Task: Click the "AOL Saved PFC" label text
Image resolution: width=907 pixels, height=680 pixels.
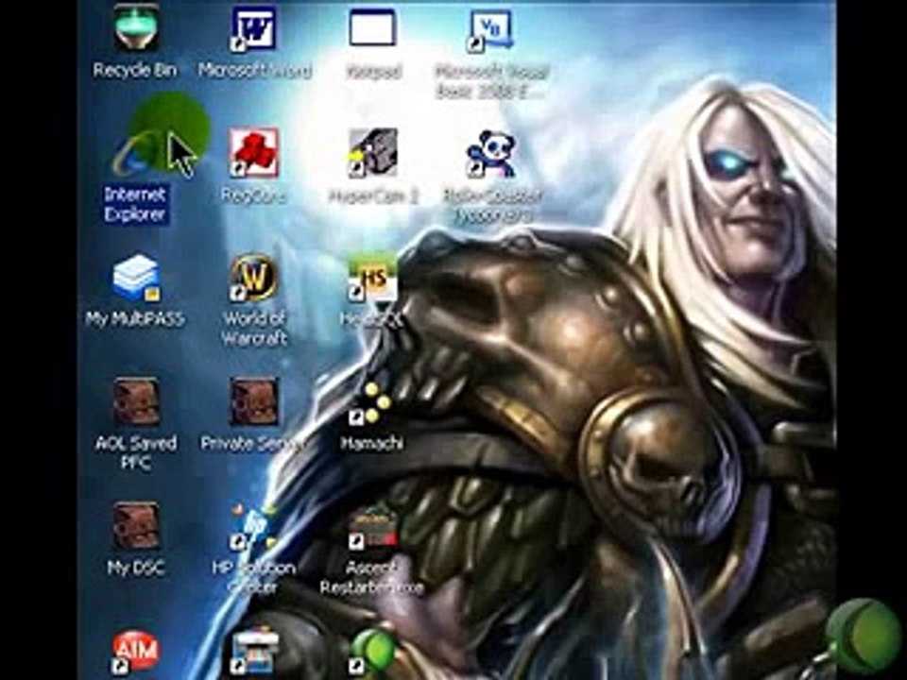Action: (136, 452)
